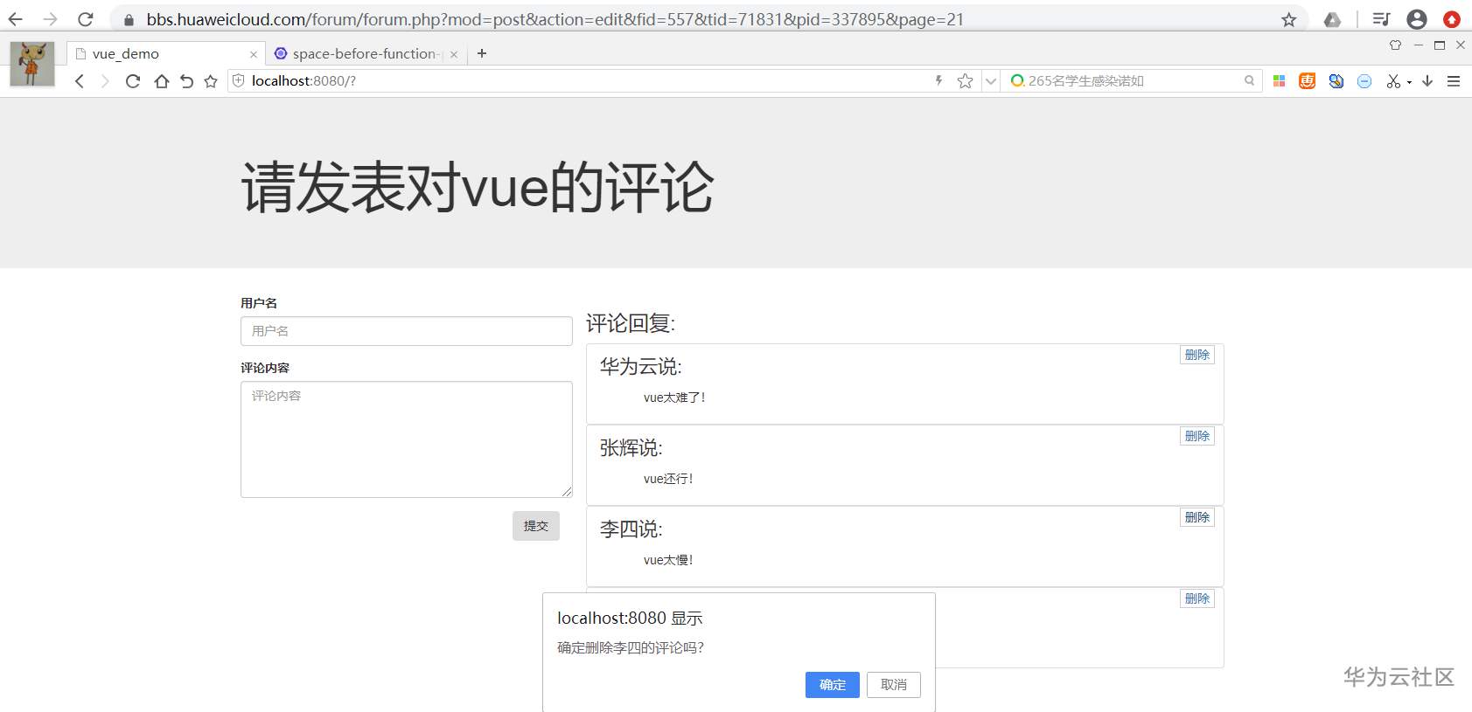Image resolution: width=1472 pixels, height=712 pixels.
Task: Open the blue translate extension icon
Action: point(1336,81)
